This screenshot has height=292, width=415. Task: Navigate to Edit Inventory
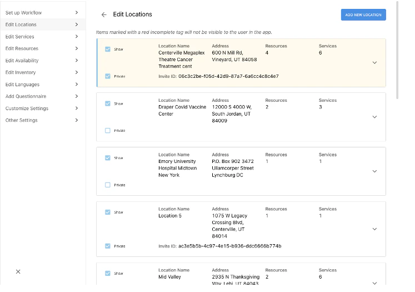[43, 72]
